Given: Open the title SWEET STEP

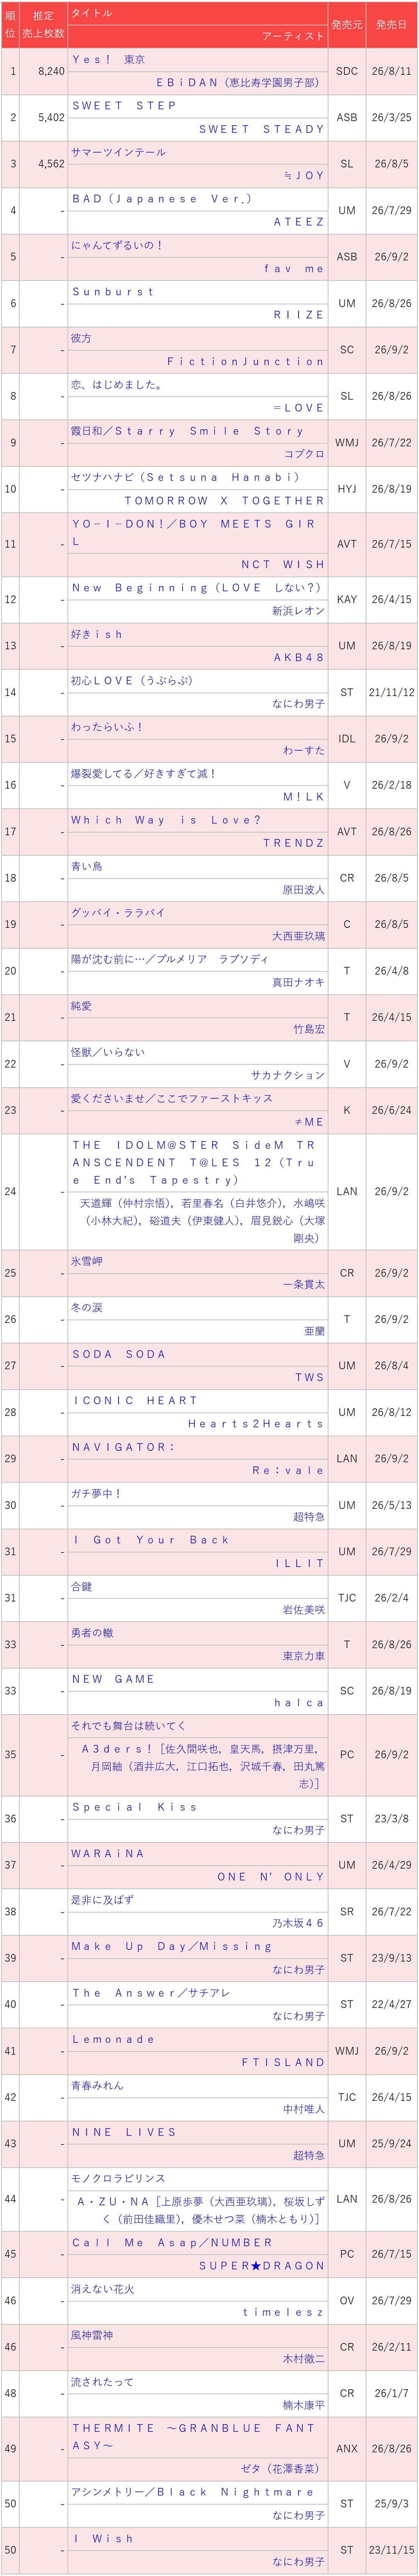Looking at the screenshot, I should click(124, 106).
